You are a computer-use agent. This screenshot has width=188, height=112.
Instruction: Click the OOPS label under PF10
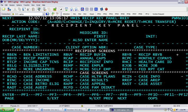pos(153,98)
